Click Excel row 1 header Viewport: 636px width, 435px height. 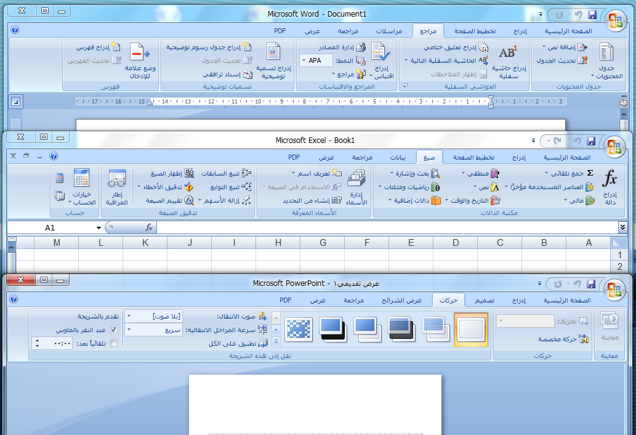pyautogui.click(x=619, y=254)
